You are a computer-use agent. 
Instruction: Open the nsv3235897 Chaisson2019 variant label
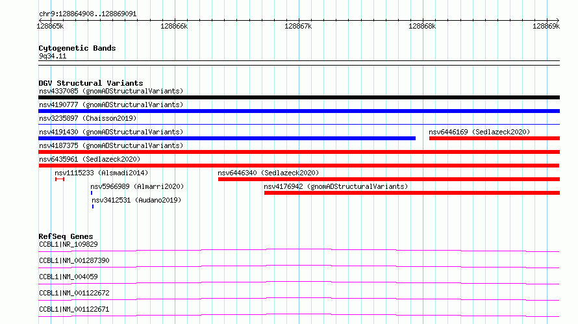(88, 118)
